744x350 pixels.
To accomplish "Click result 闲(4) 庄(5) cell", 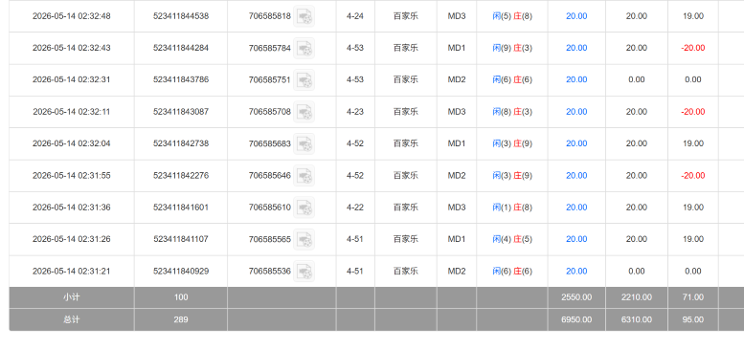I will (512, 239).
